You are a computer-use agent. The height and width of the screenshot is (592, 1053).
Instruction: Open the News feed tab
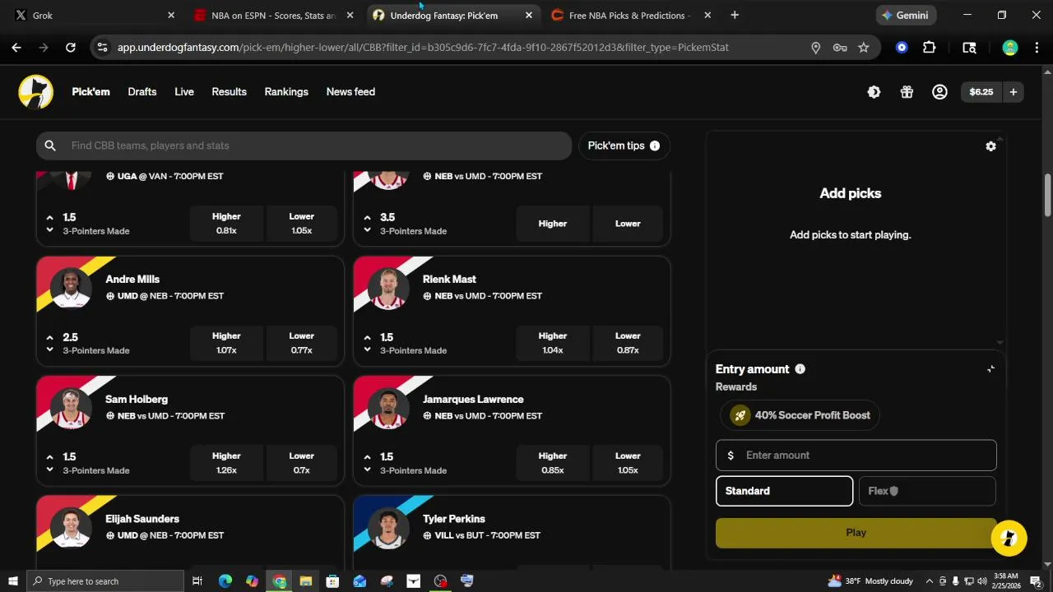(x=350, y=92)
